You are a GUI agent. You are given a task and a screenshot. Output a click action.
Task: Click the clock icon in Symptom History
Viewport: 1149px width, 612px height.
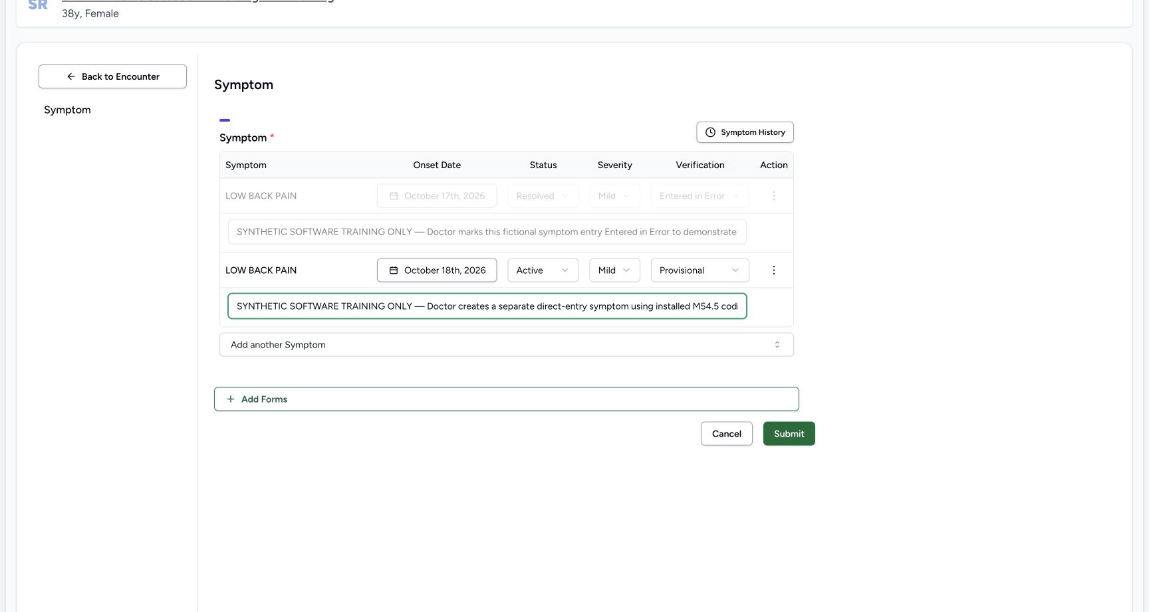[710, 132]
